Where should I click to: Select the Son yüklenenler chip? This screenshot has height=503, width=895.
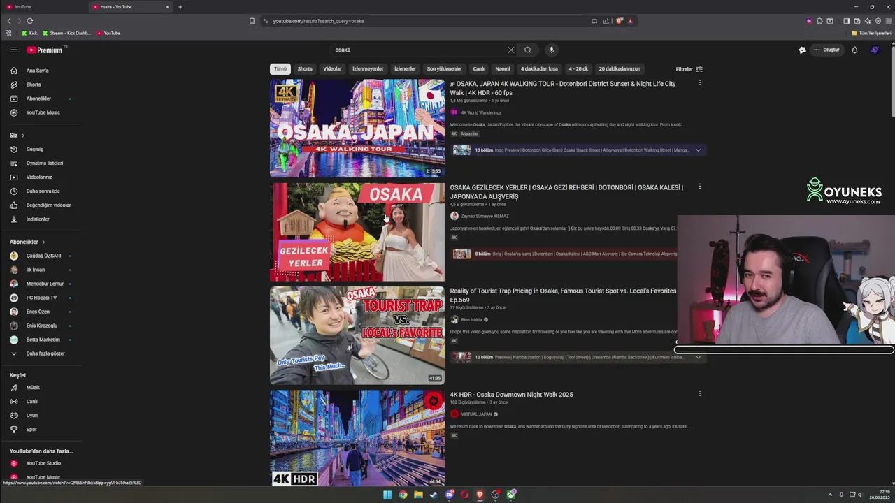(x=445, y=69)
